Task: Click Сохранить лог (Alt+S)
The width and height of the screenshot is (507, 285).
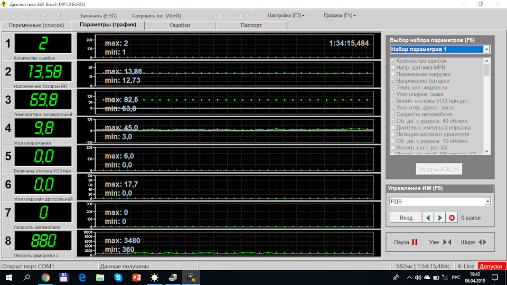Action: click(x=156, y=15)
